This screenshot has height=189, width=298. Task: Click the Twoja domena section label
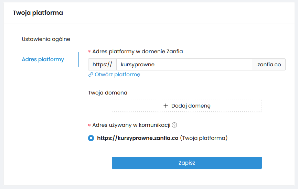tap(108, 93)
